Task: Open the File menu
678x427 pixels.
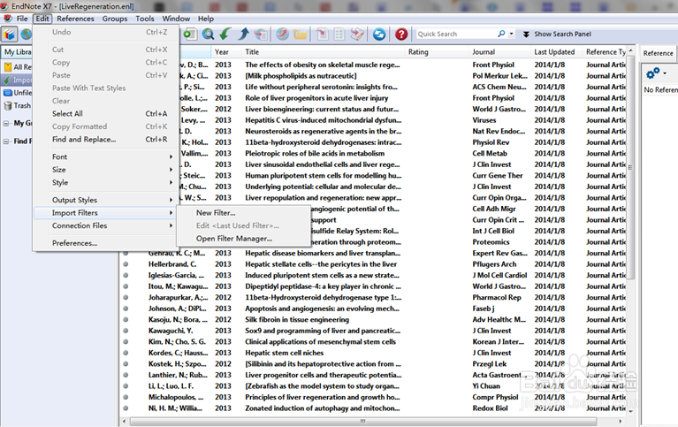Action: point(22,19)
